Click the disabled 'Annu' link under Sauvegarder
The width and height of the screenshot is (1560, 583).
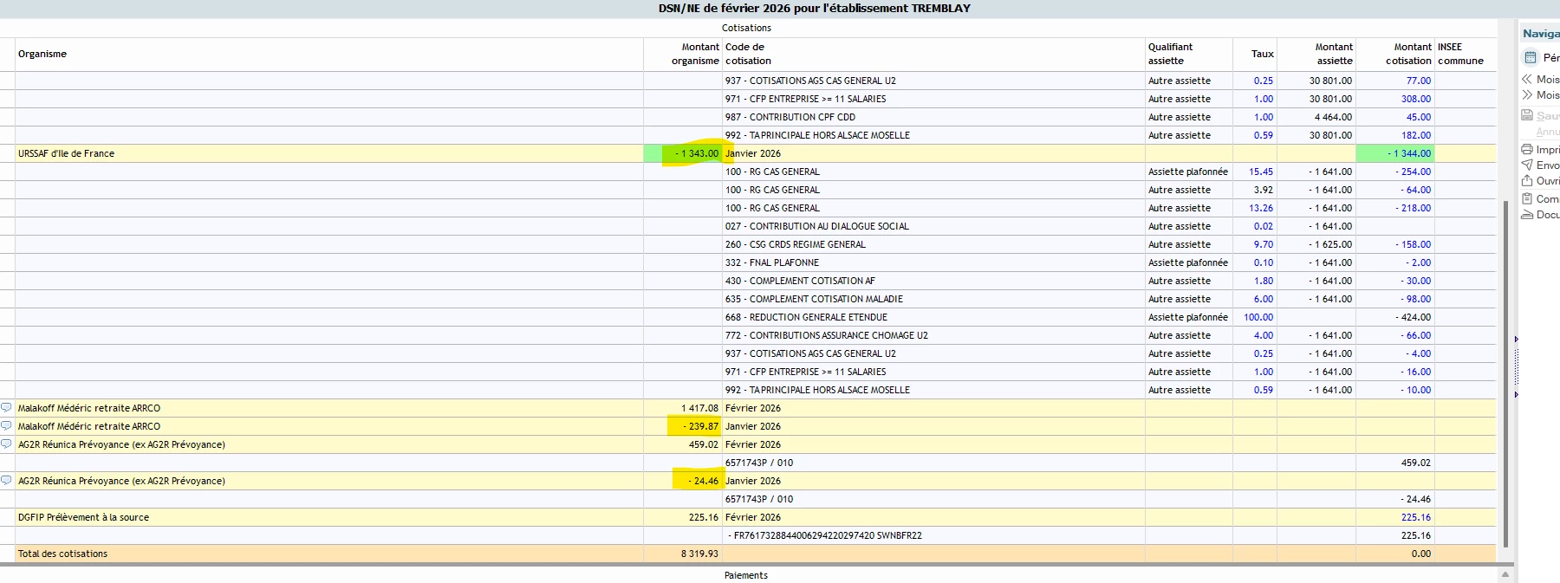tap(1547, 132)
